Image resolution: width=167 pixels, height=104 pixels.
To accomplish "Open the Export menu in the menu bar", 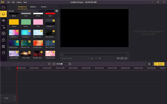I will pos(19,2).
